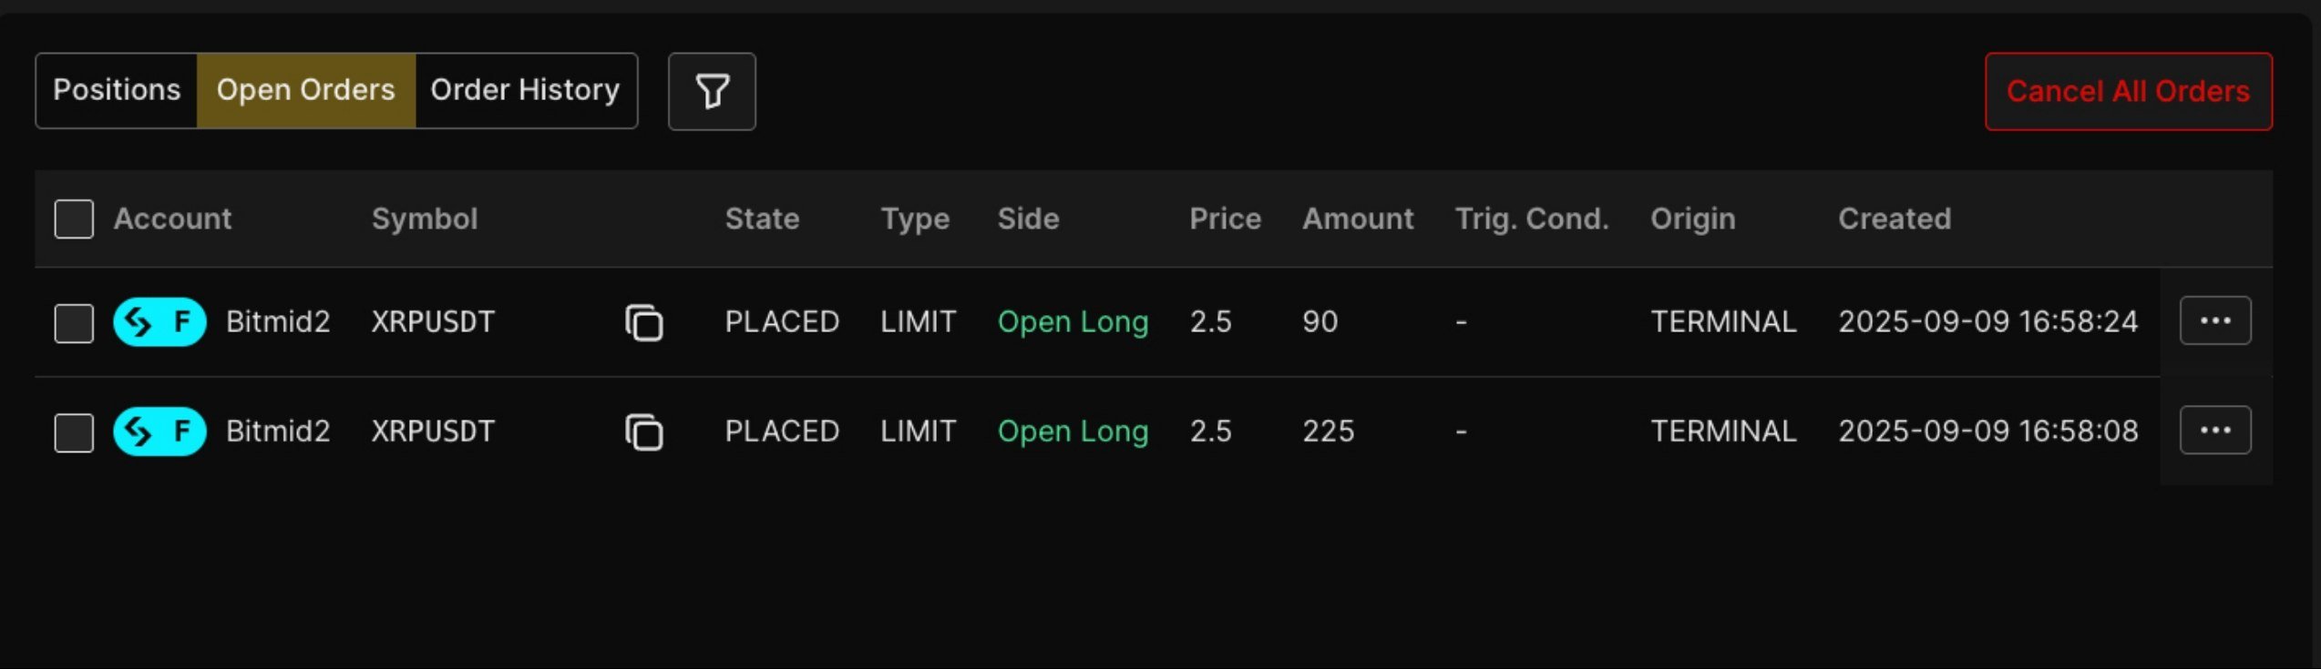Click exchange badge icon in first order row
2321x669 pixels.
(x=159, y=322)
